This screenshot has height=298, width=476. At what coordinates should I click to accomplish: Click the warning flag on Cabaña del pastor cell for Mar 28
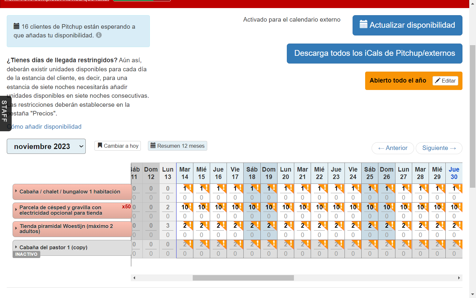pos(425,243)
